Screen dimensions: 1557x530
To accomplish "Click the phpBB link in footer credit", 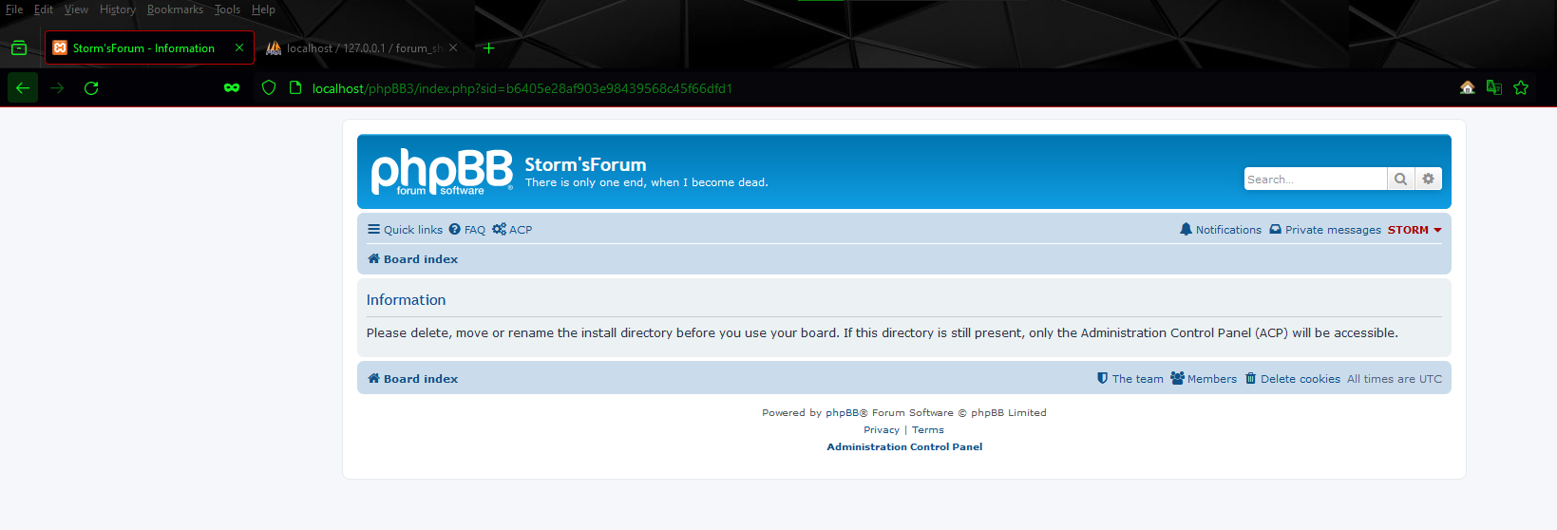I will [x=843, y=413].
